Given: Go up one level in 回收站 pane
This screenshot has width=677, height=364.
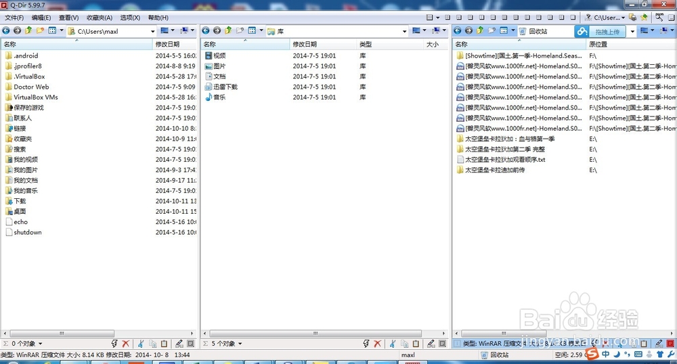Looking at the screenshot, I should tap(480, 30).
